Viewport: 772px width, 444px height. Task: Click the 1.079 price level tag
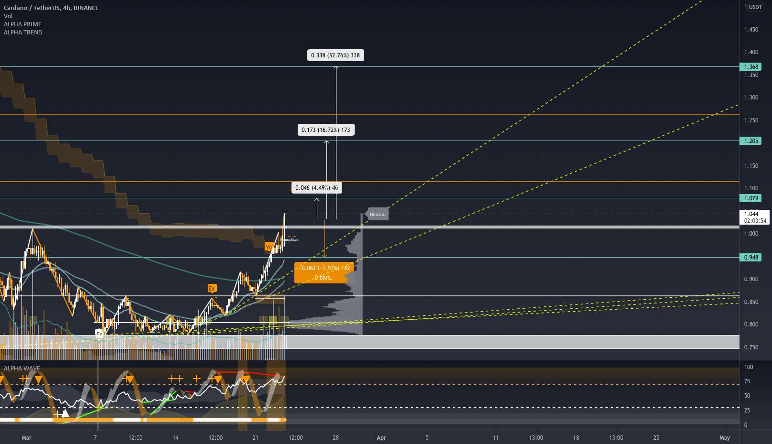(750, 198)
